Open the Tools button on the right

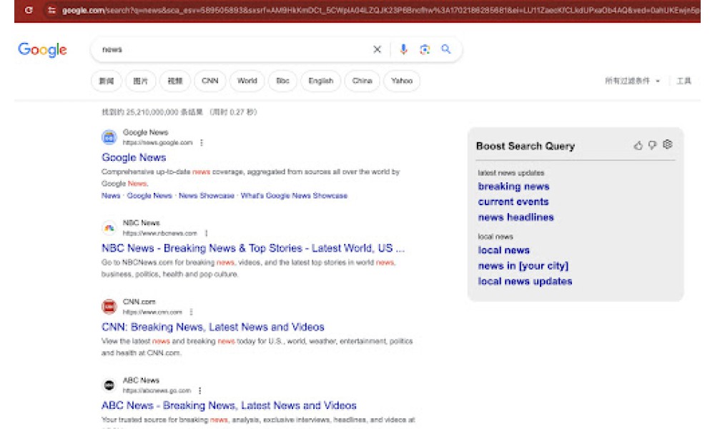(684, 81)
